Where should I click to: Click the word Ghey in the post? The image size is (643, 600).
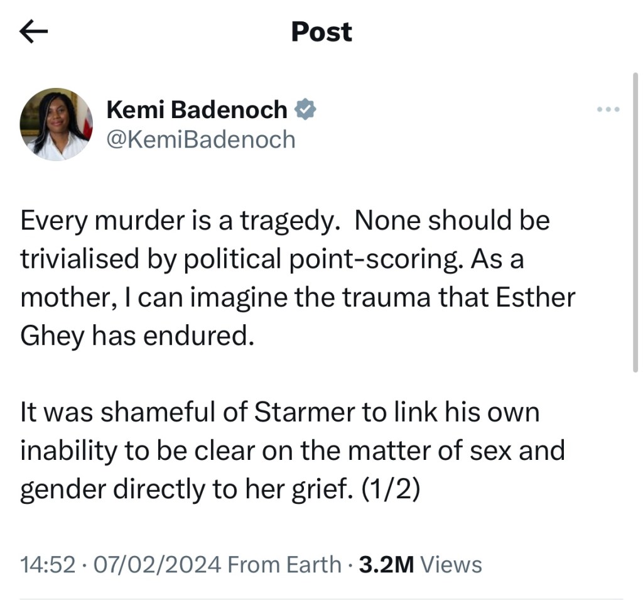[52, 335]
